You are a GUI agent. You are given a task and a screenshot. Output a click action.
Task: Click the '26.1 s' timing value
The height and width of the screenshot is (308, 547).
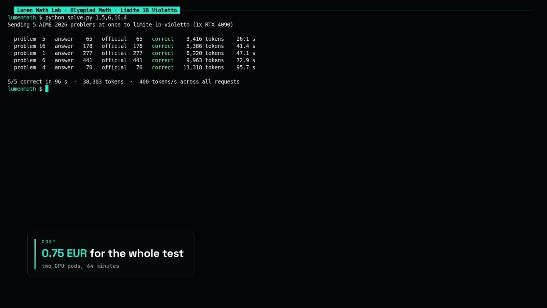pyautogui.click(x=246, y=39)
